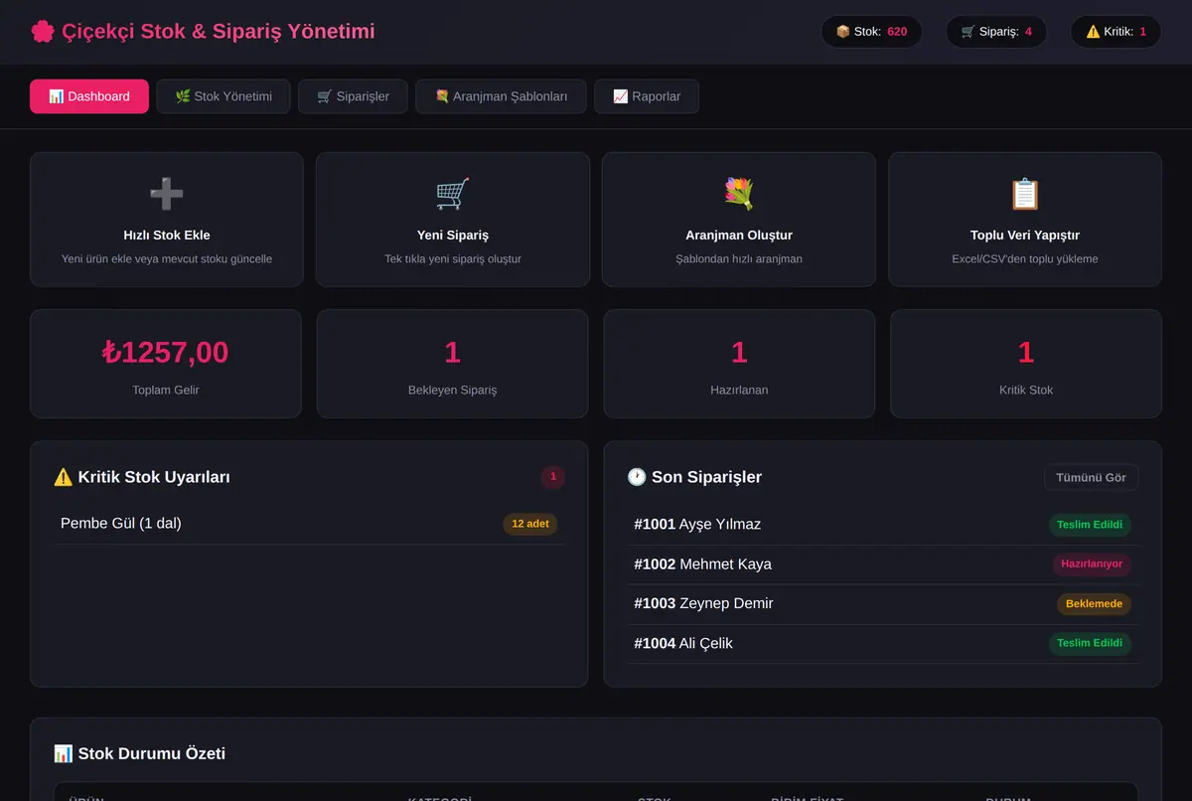Click the Tümünü Gör button
This screenshot has height=801, width=1192.
(1091, 477)
